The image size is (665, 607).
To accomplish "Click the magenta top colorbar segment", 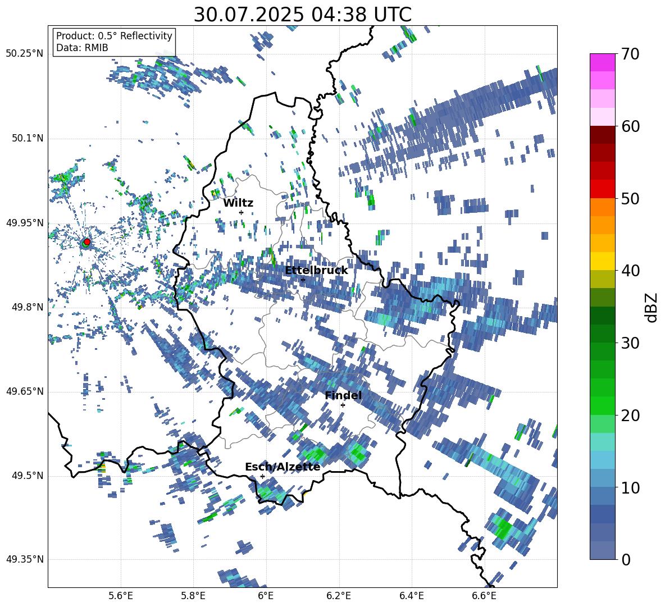I will click(602, 62).
